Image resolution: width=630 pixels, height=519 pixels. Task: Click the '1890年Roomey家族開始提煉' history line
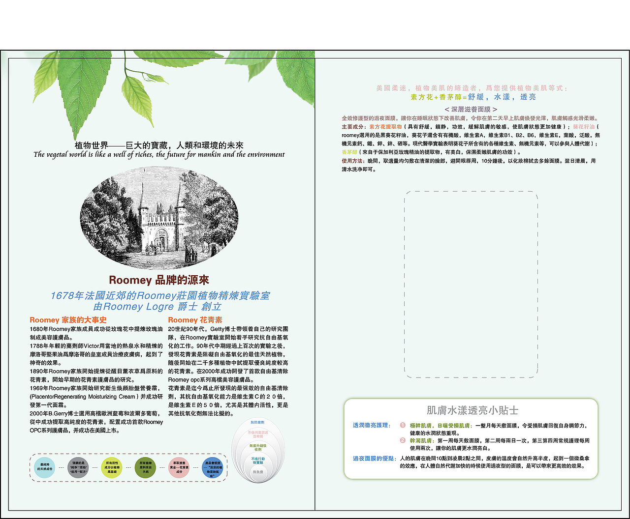(x=96, y=372)
